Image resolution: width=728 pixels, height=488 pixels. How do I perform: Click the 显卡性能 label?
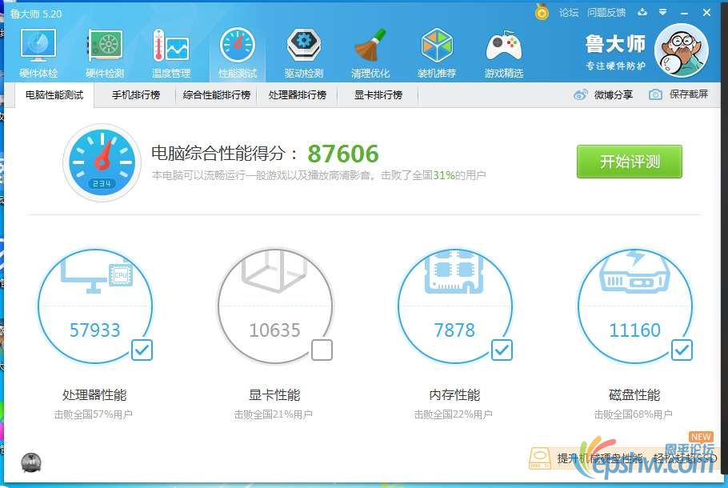[274, 395]
